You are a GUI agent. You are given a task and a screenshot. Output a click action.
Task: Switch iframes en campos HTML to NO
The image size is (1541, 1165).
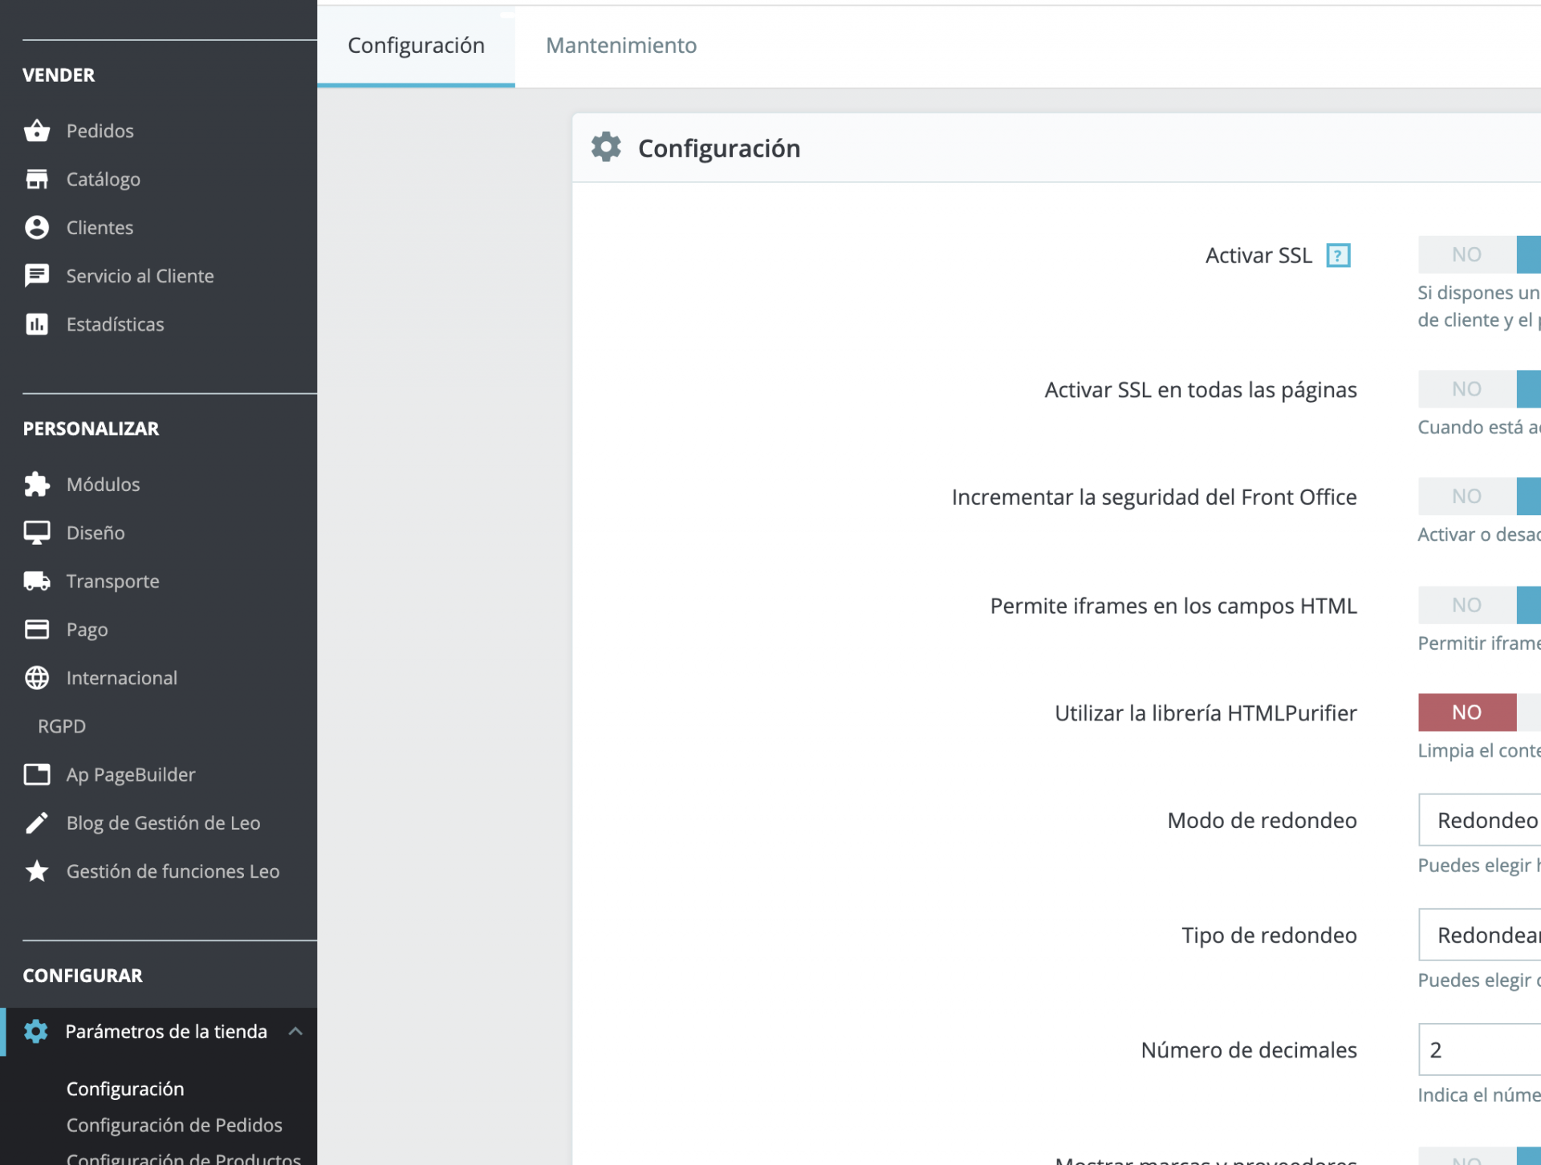tap(1466, 605)
